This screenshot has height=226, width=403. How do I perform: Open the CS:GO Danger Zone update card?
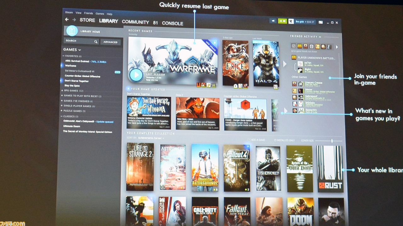[x=245, y=114]
